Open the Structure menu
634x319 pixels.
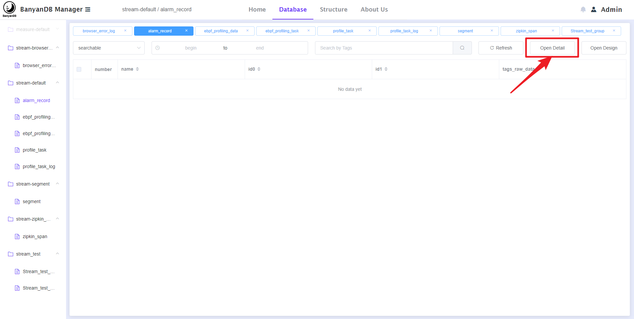point(334,10)
